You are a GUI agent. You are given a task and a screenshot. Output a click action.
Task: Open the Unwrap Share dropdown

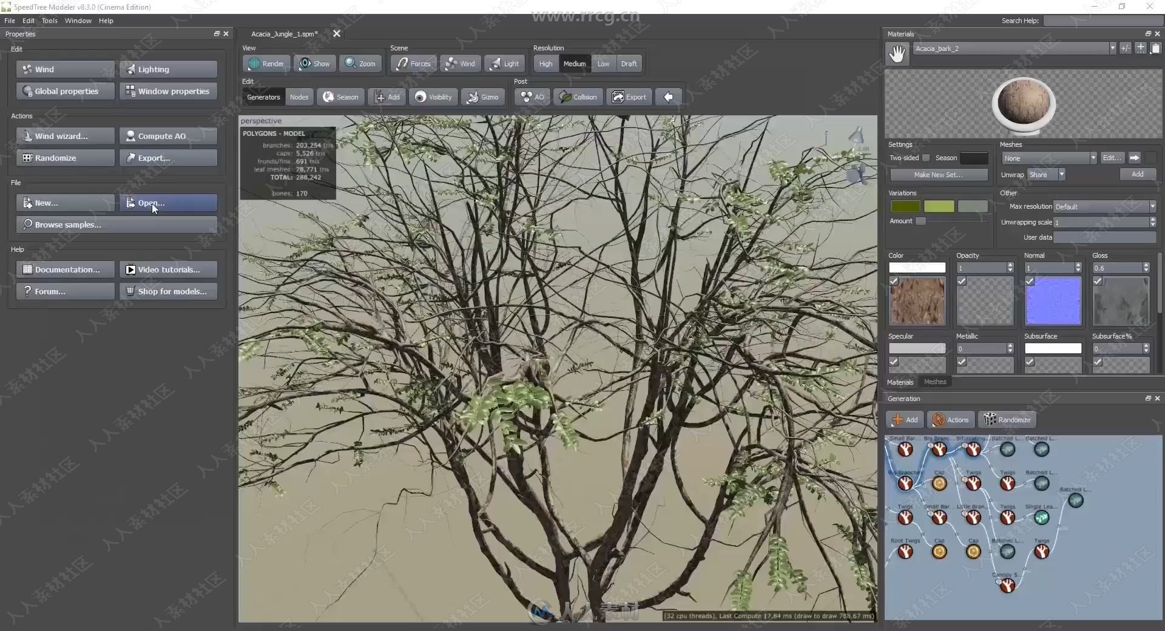pos(1047,175)
